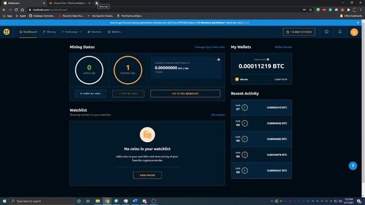Viewport: 365px width, 205px height.
Task: Open the blue help chat bubble
Action: 353,166
